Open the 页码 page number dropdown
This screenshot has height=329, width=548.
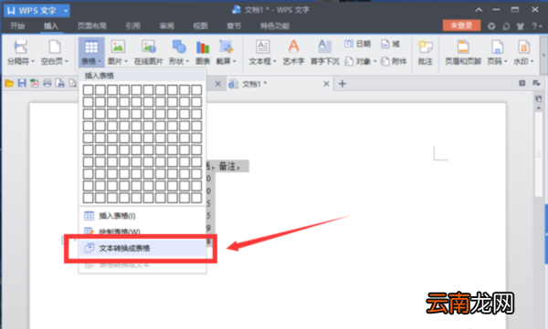(x=505, y=61)
